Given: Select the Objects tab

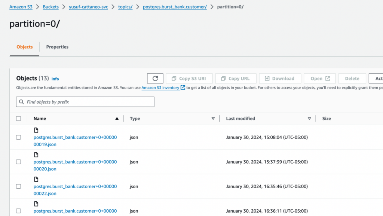Looking at the screenshot, I should (x=24, y=47).
